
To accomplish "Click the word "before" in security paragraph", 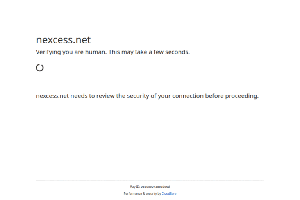I will click(x=215, y=96).
